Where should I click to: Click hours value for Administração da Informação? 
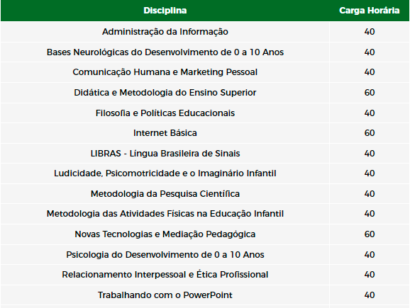[370, 32]
